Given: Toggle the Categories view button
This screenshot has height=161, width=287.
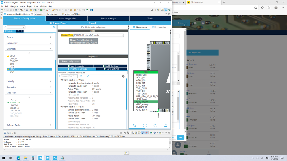Looking at the screenshot, I should point(10,31).
